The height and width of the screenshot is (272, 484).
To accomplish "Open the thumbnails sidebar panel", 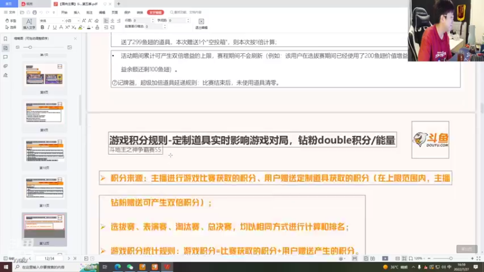I will [5, 48].
